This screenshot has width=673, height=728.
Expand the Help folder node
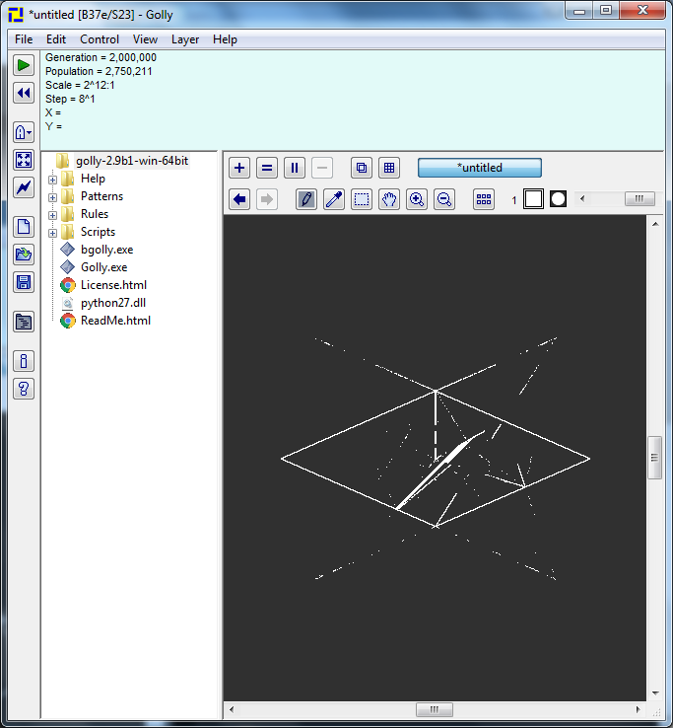[x=52, y=180]
